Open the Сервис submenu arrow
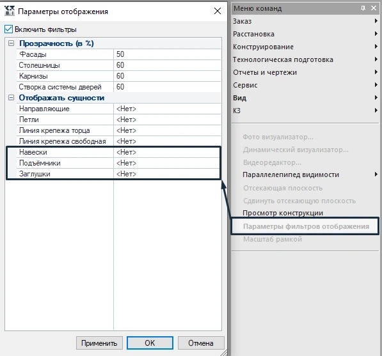The height and width of the screenshot is (356, 382). point(376,85)
